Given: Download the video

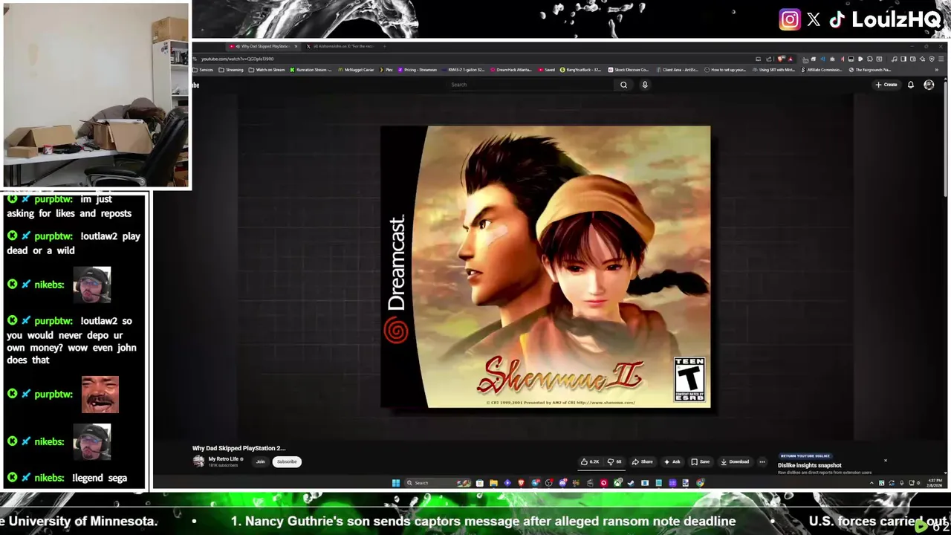Looking at the screenshot, I should pyautogui.click(x=735, y=461).
